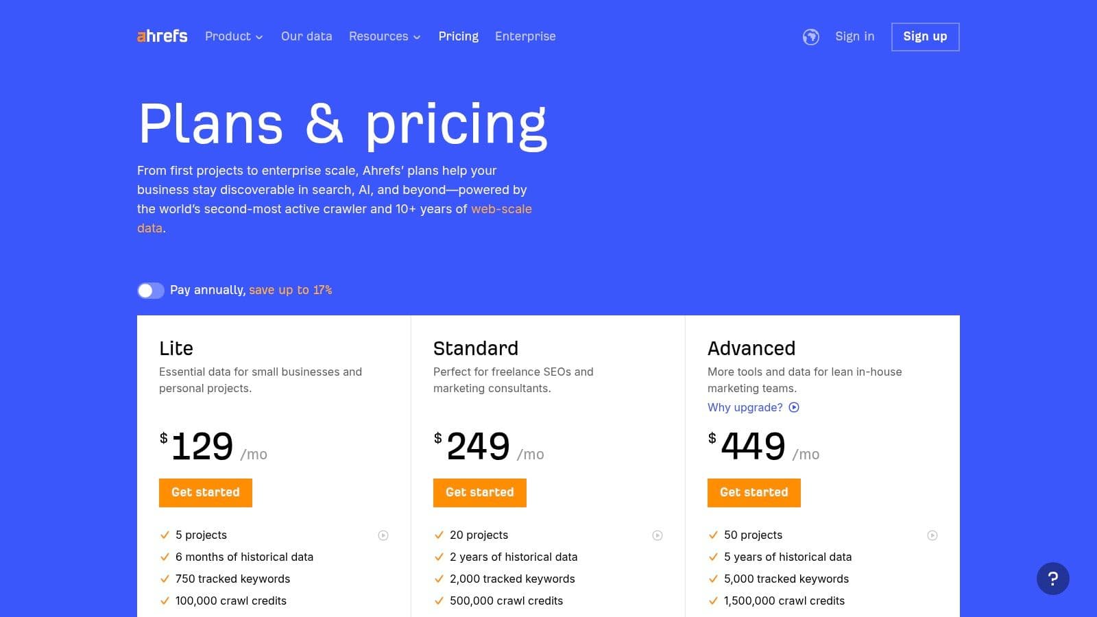The width and height of the screenshot is (1097, 617).
Task: Collapse the Product dropdown chevron
Action: point(259,38)
